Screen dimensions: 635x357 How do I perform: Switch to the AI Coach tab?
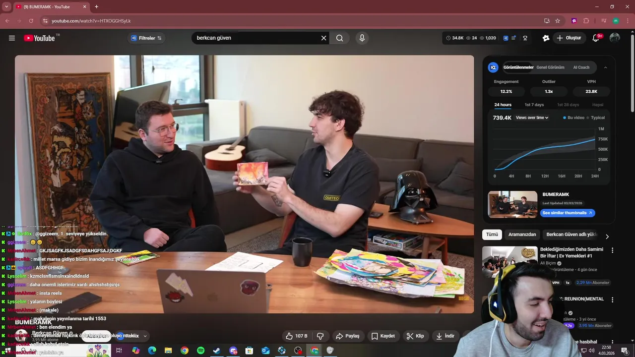tap(581, 67)
